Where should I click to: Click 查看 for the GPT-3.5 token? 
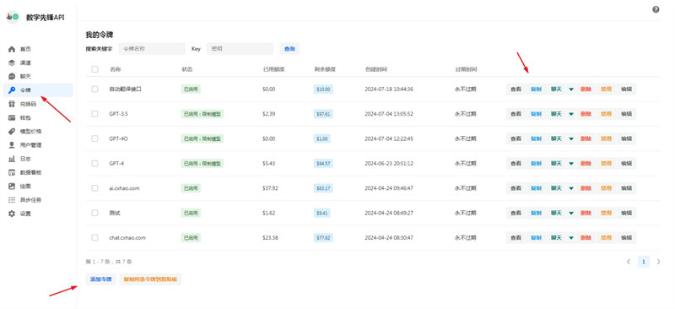coord(516,114)
